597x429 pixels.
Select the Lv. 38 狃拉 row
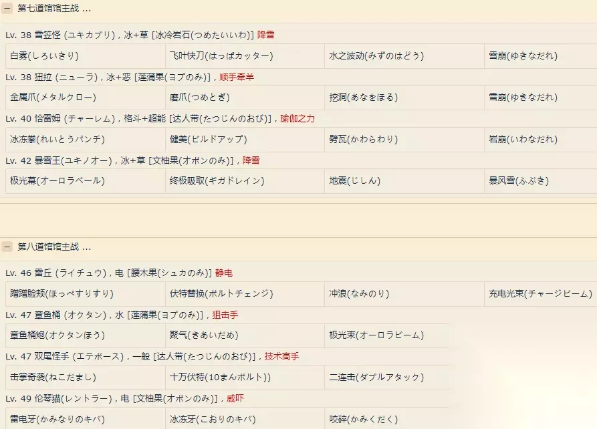pos(130,77)
